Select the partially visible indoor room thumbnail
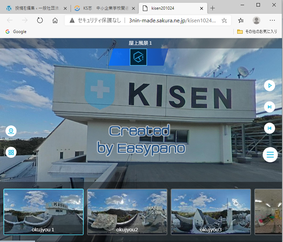This screenshot has height=242, width=283. coord(269,212)
